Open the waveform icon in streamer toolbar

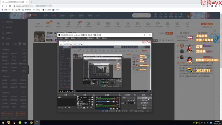coord(58,23)
